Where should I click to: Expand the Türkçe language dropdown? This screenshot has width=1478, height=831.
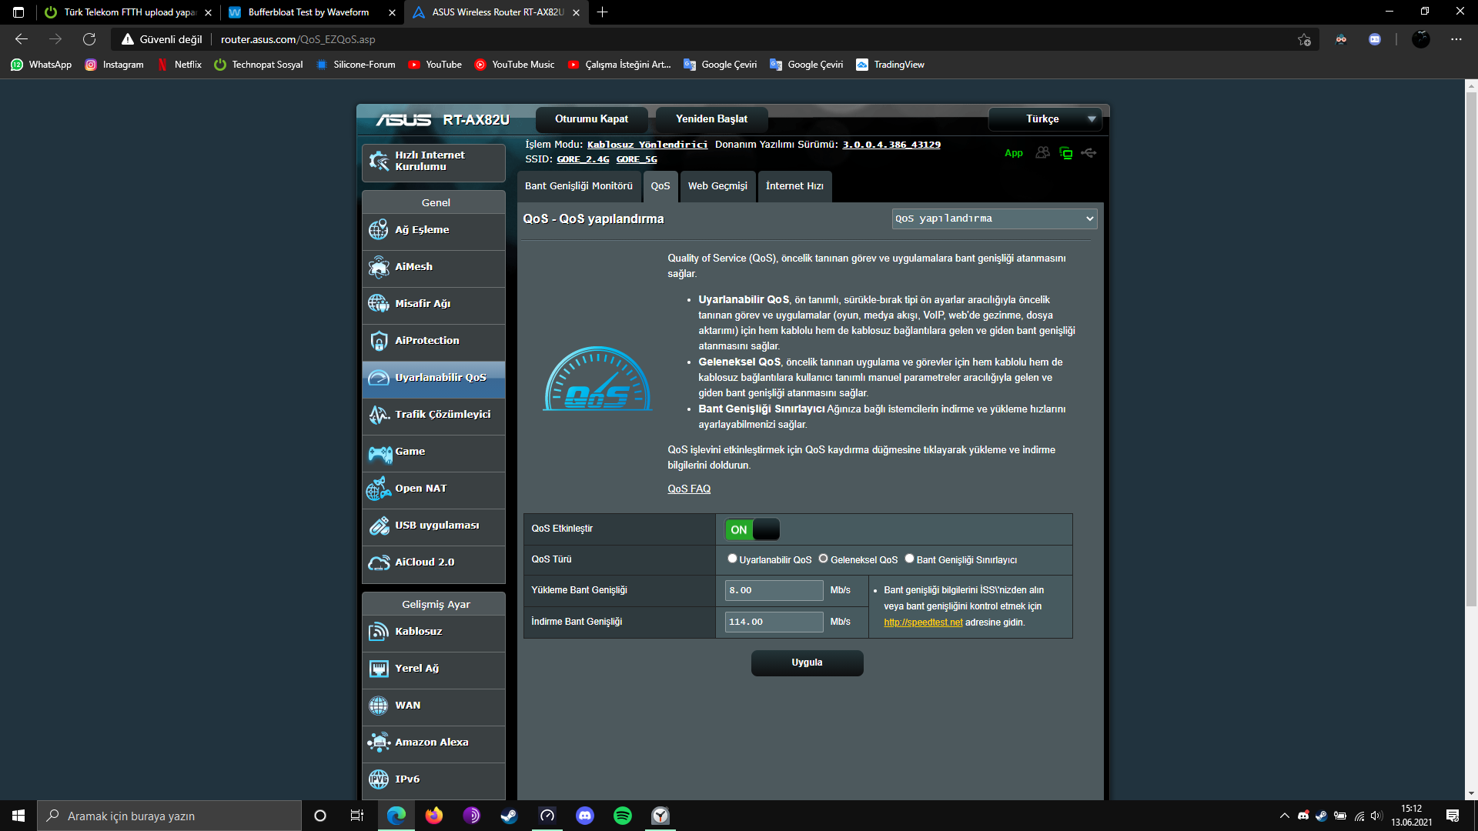(1045, 119)
